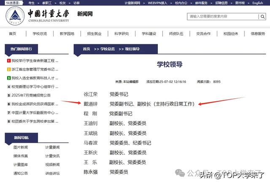Click the search magnifier icon
270x184 pixels.
[x=262, y=16]
